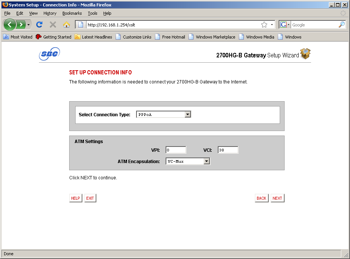Click the HELP button
Image resolution: width=350 pixels, height=259 pixels.
point(76,198)
